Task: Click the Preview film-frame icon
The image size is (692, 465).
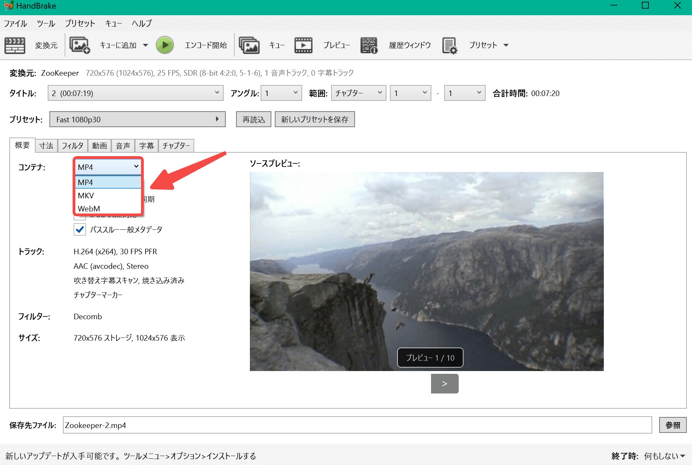Action: pos(303,45)
